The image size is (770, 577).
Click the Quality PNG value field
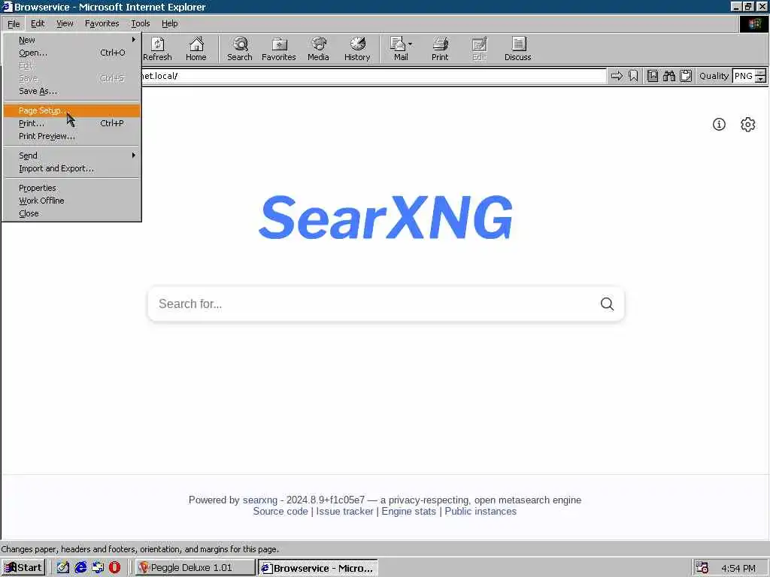[x=744, y=76]
